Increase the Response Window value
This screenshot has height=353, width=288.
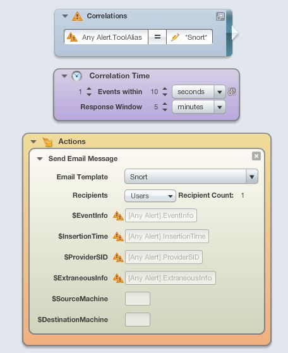(x=165, y=104)
